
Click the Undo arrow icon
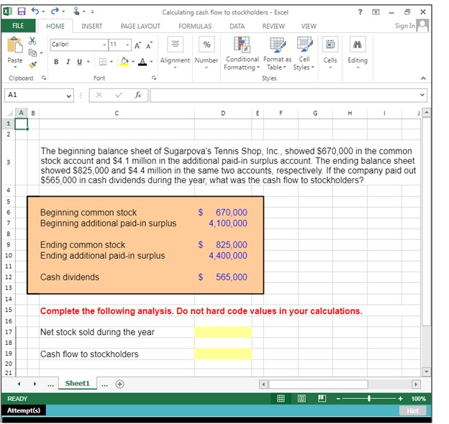coord(37,11)
